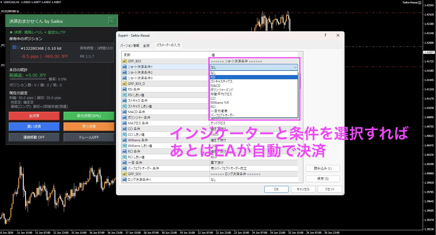Toggle トレールOFF button in panel

pos(89,137)
